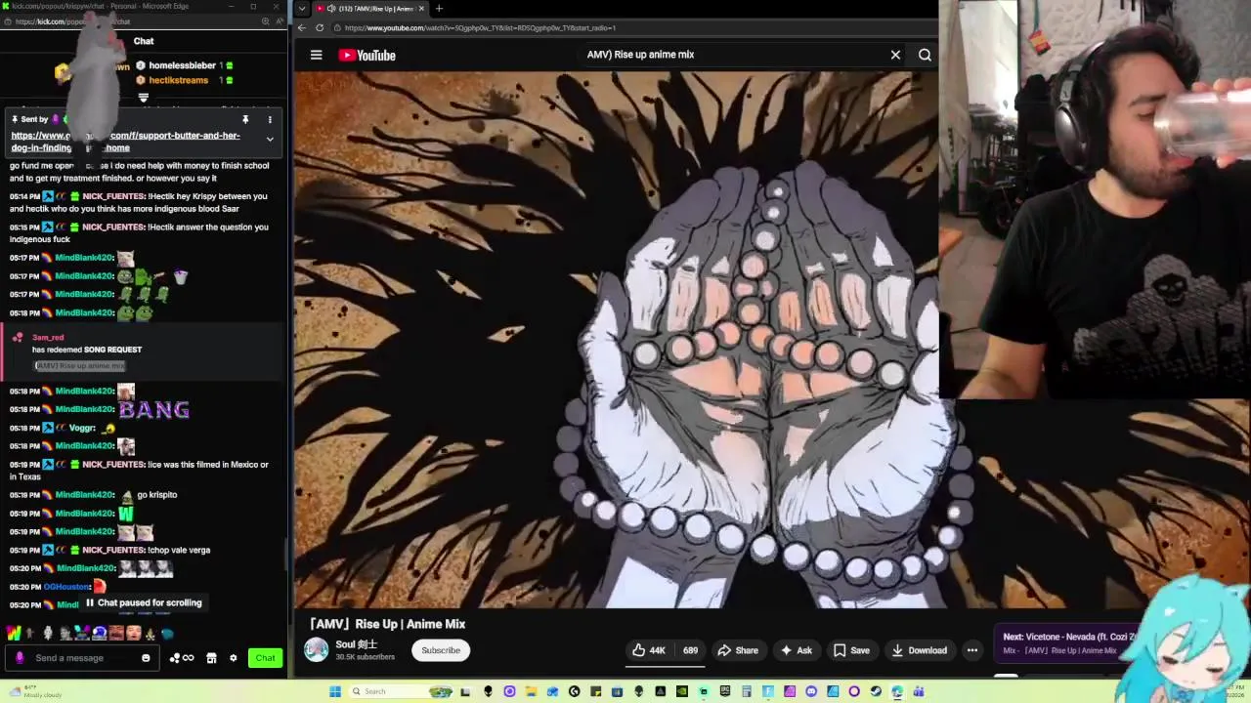Expand the pinned message chevron
Image resolution: width=1251 pixels, height=703 pixels.
pos(270,140)
